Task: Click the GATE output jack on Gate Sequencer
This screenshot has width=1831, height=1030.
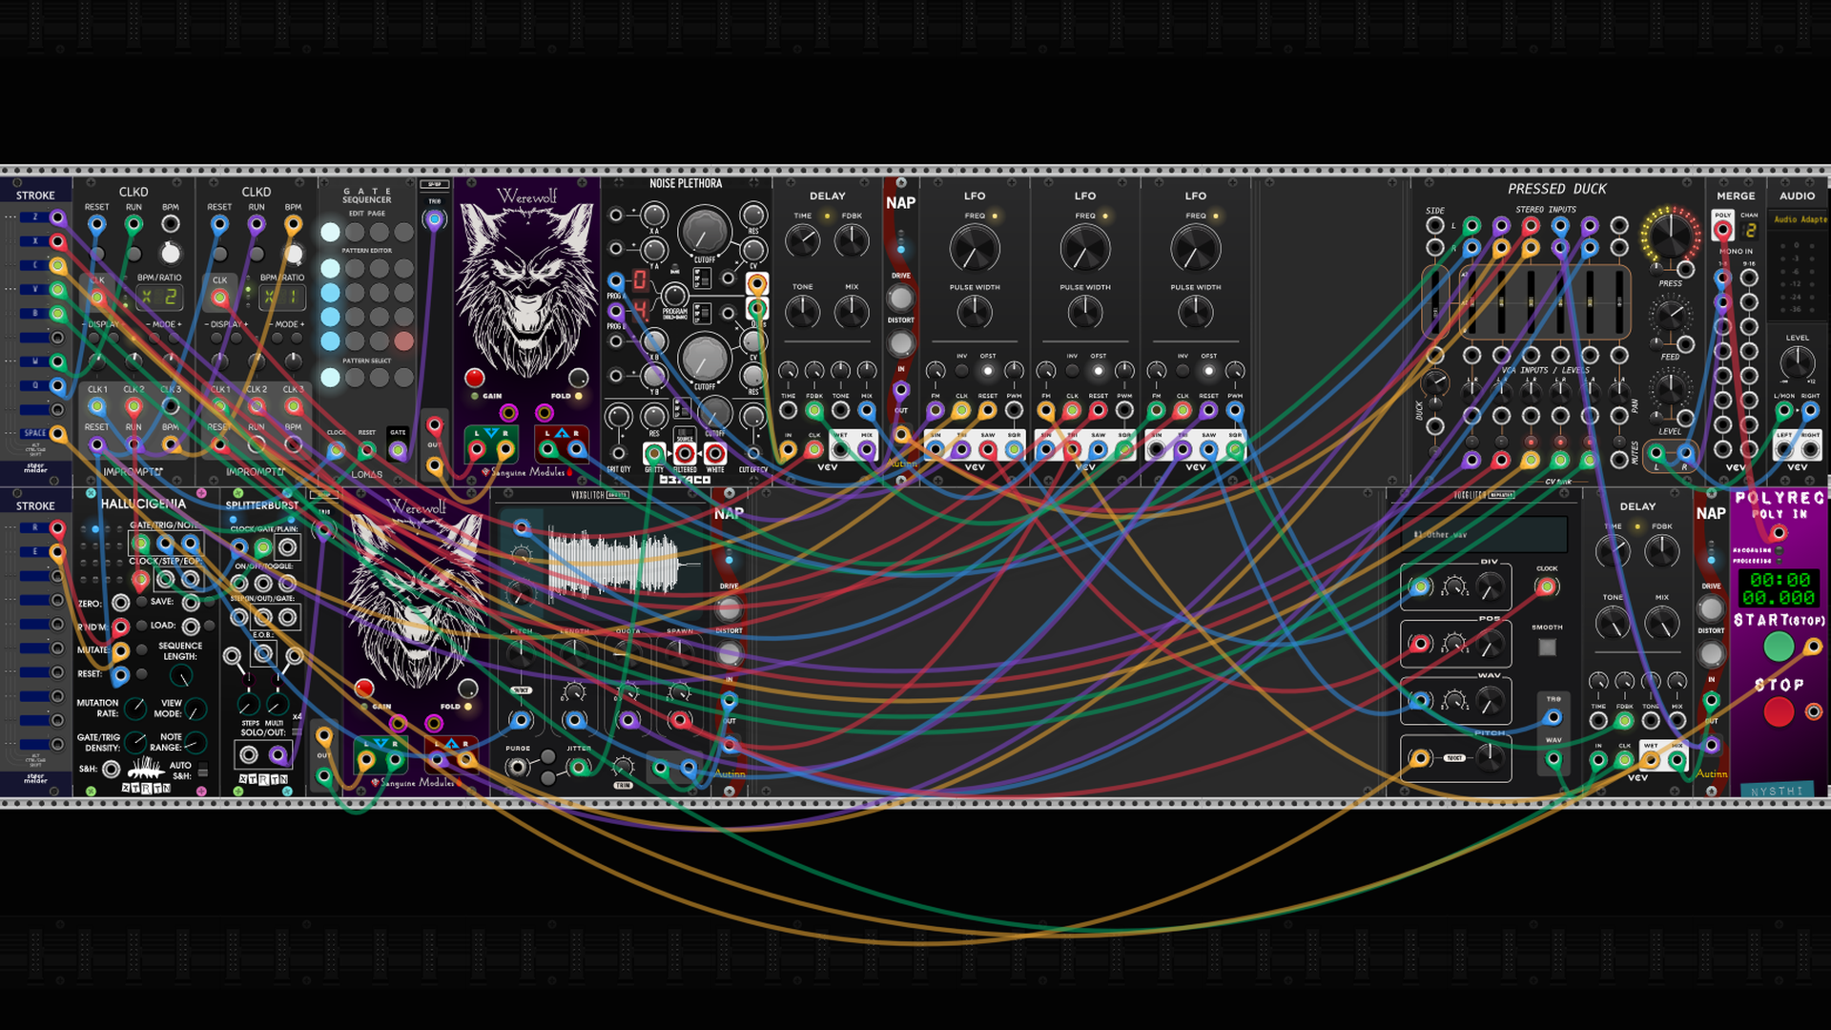Action: (398, 450)
